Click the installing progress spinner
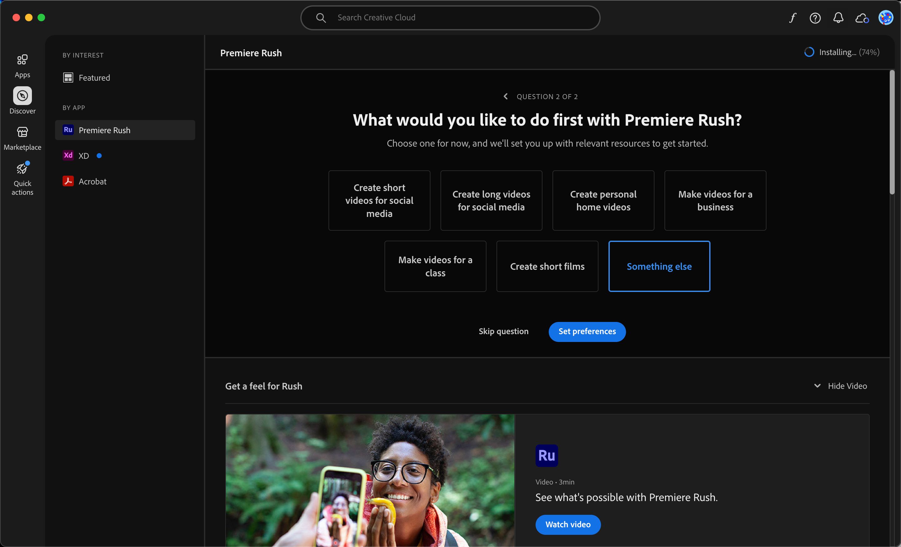 click(809, 52)
